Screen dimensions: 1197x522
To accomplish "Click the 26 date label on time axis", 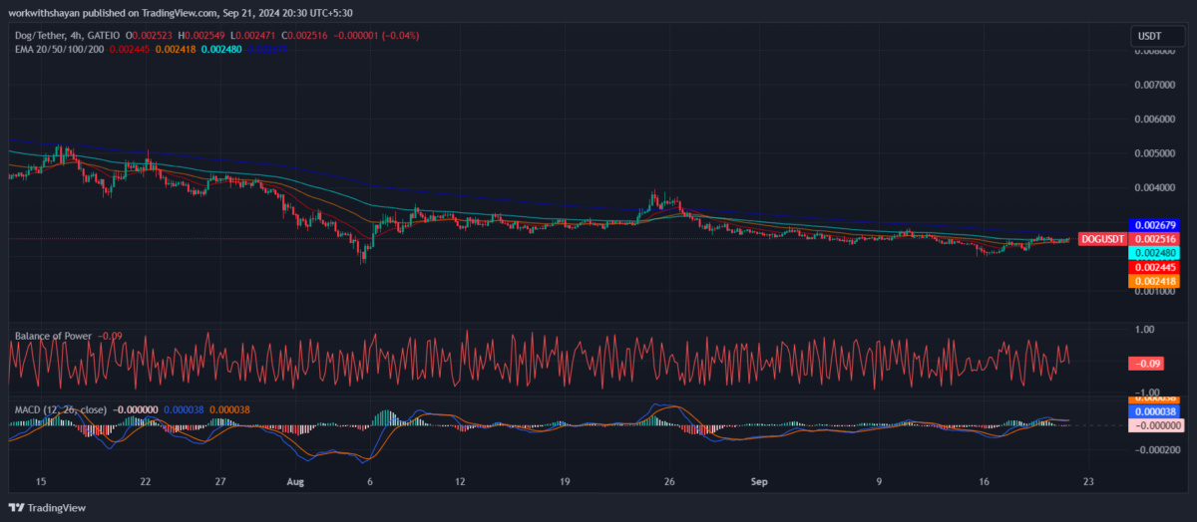I will click(x=670, y=482).
